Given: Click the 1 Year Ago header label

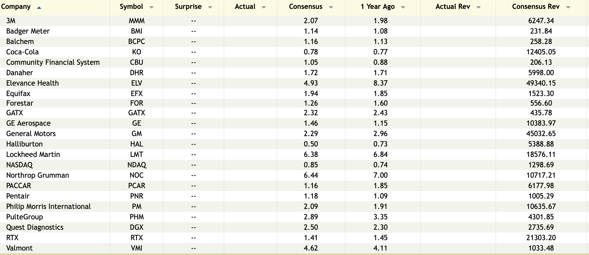Looking at the screenshot, I should click(378, 7).
